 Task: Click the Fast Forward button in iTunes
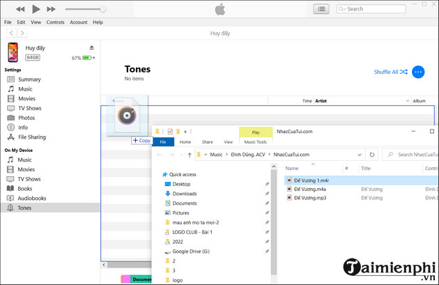coord(51,9)
